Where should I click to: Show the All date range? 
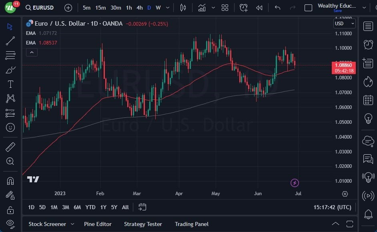(125, 207)
